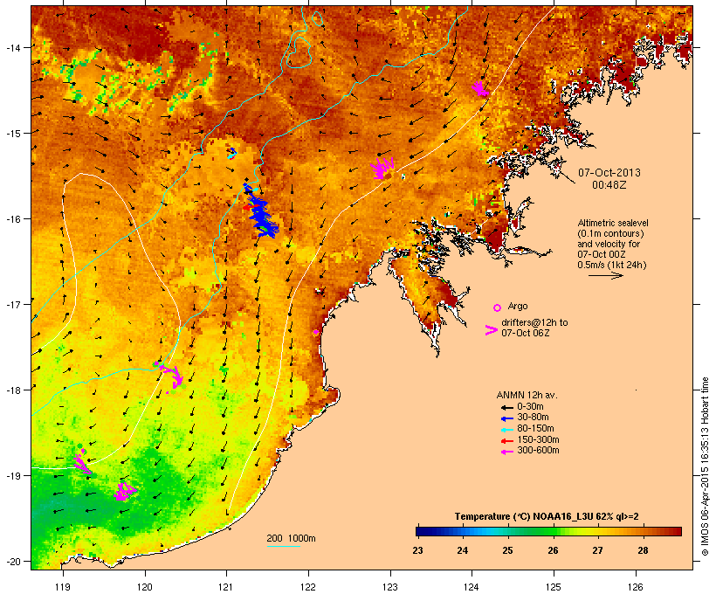The height and width of the screenshot is (594, 716).
Task: Click the large blue ANMN arrow cluster
Action: click(x=260, y=212)
